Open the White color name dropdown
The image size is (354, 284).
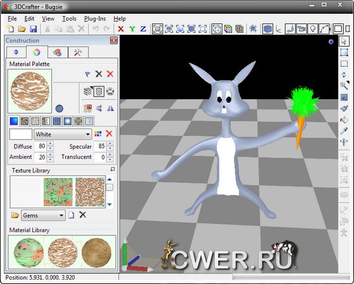(63, 134)
